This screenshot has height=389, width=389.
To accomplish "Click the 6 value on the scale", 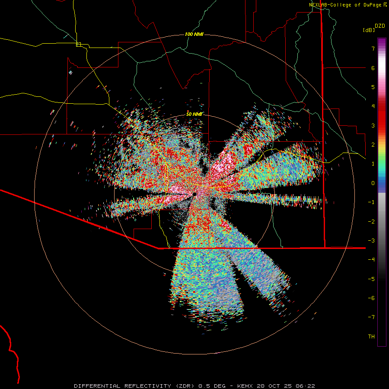I will 373,68.
